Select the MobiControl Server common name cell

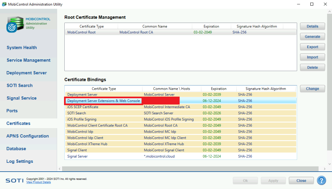point(159,95)
